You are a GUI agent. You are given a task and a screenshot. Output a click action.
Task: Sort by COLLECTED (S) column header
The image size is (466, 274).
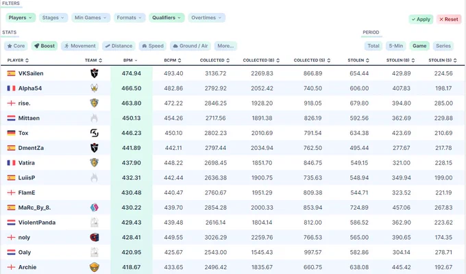tap(312, 60)
